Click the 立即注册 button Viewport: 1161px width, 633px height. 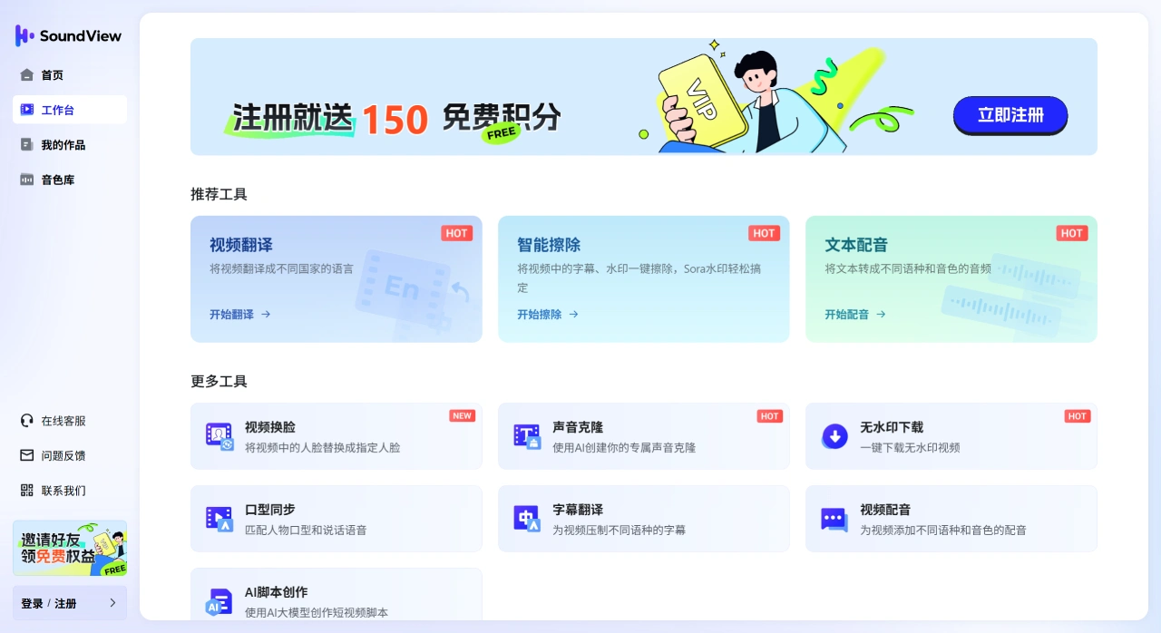1010,115
